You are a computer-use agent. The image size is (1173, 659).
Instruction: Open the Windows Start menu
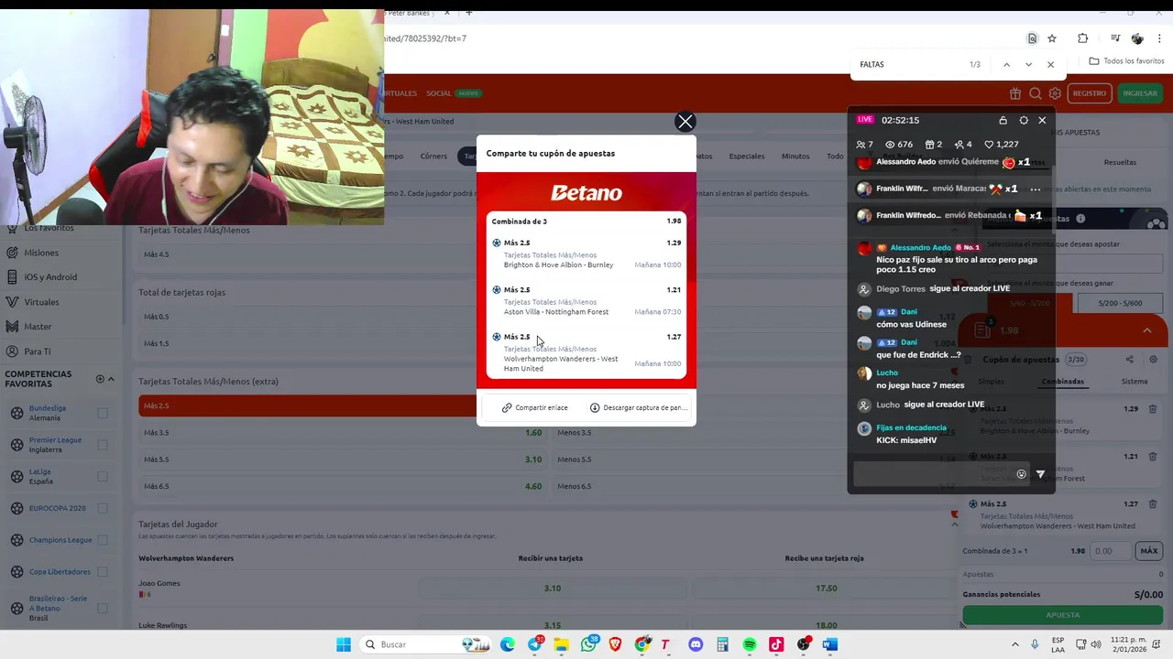pyautogui.click(x=344, y=644)
